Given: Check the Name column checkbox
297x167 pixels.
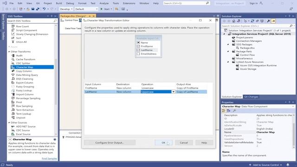Looking at the screenshot, I should pyautogui.click(x=138, y=43).
